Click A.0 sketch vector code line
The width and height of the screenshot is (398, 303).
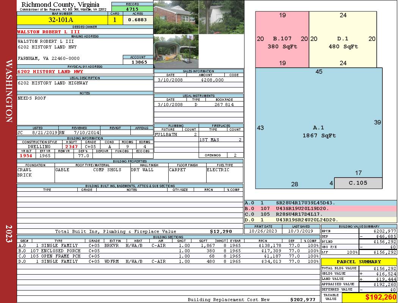pos(321,203)
